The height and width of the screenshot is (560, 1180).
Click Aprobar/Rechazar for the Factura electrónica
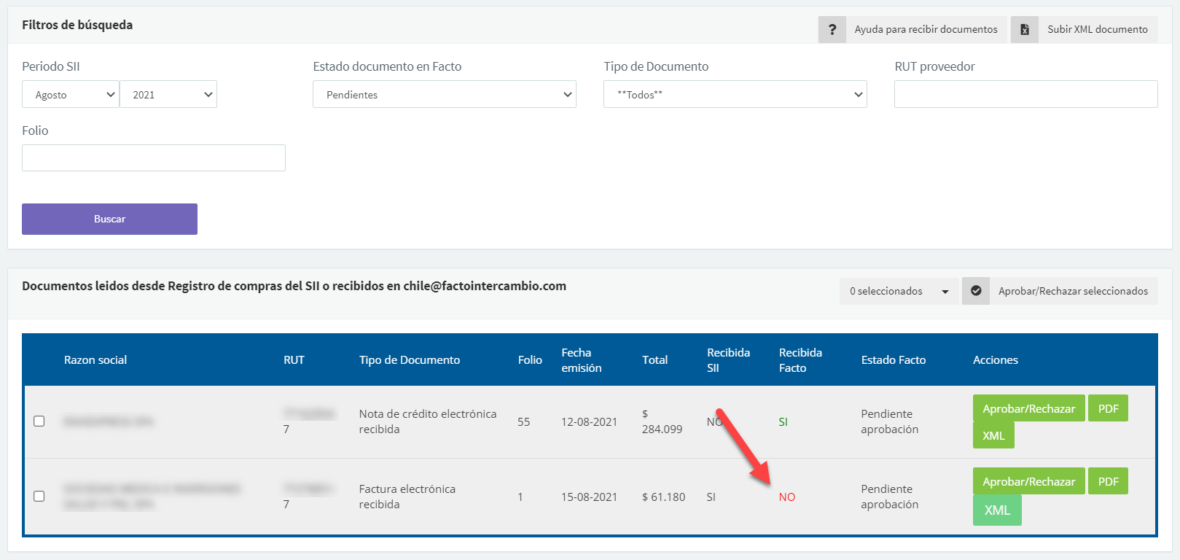point(1028,481)
